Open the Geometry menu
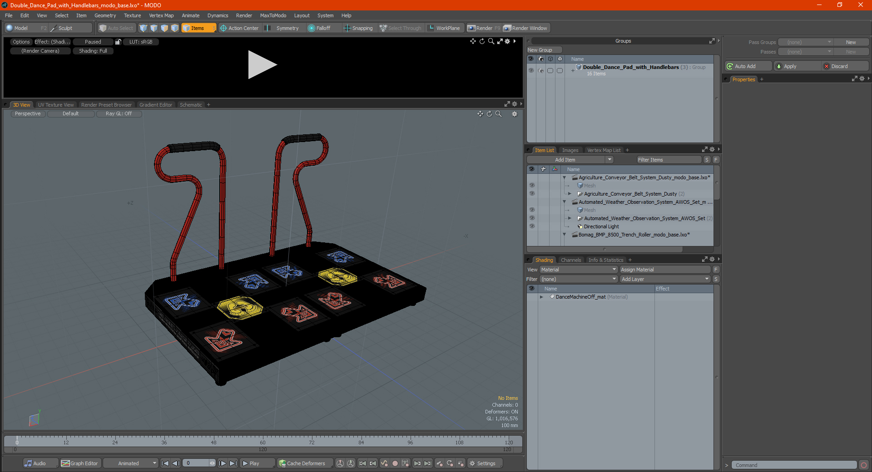This screenshot has height=472, width=872. pyautogui.click(x=105, y=15)
